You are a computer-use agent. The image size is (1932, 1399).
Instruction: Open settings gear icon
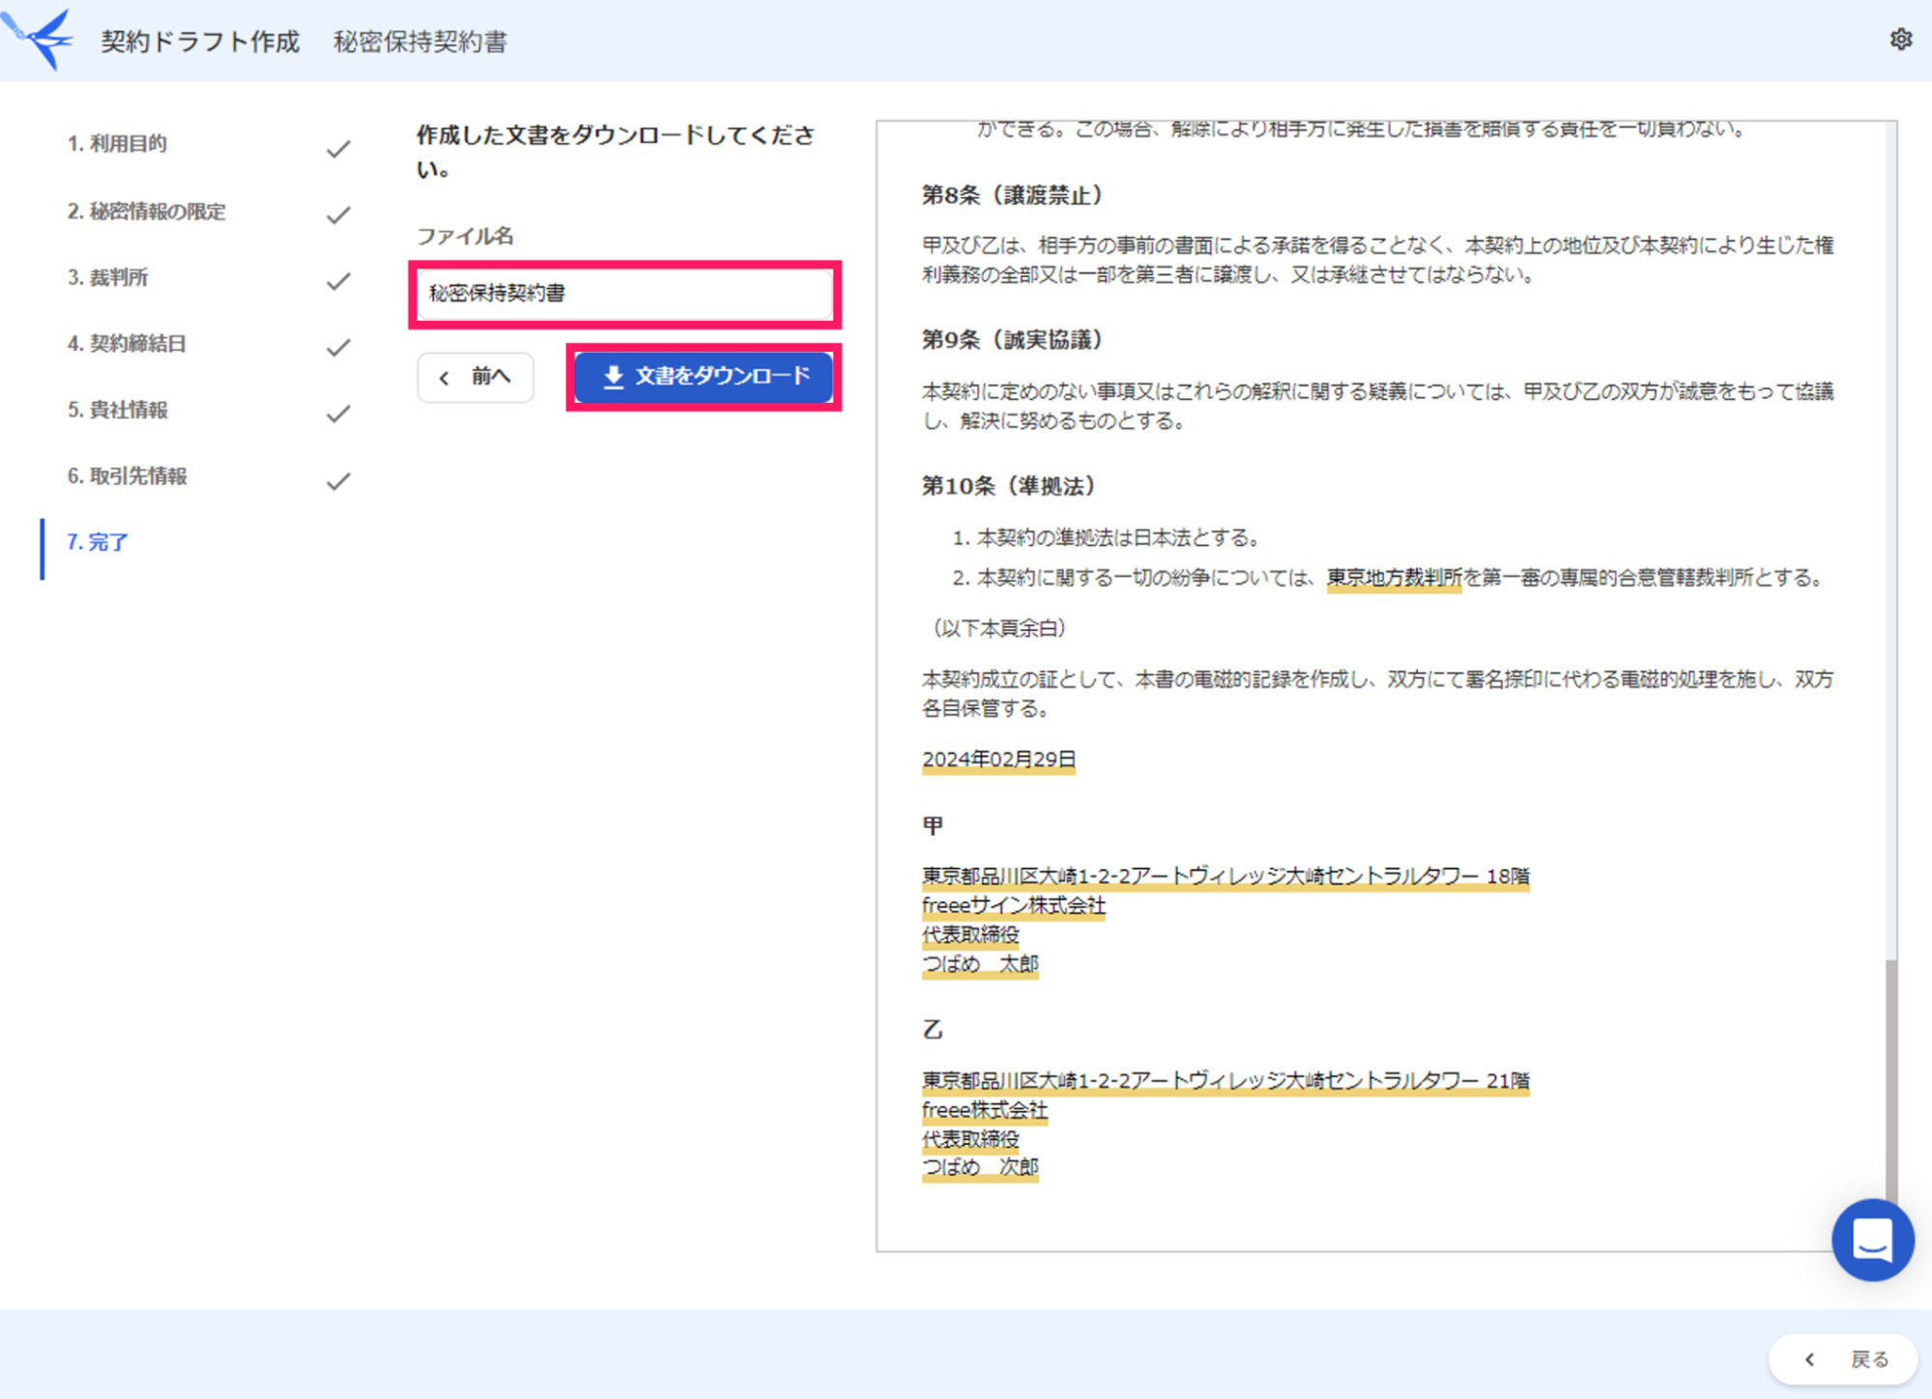(x=1900, y=40)
